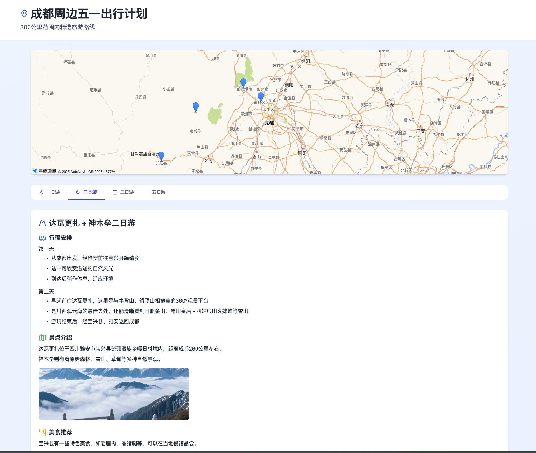Select the blue map marker near 郫都区
This screenshot has height=453, width=536.
(x=261, y=97)
